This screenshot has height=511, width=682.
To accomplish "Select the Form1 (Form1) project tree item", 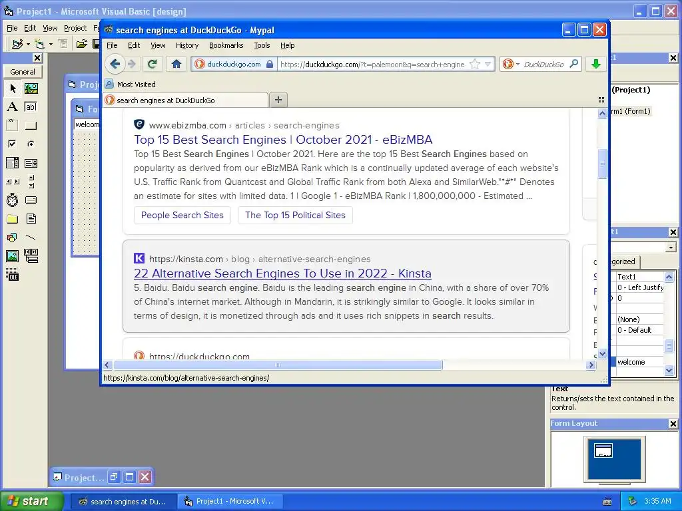I will (630, 111).
